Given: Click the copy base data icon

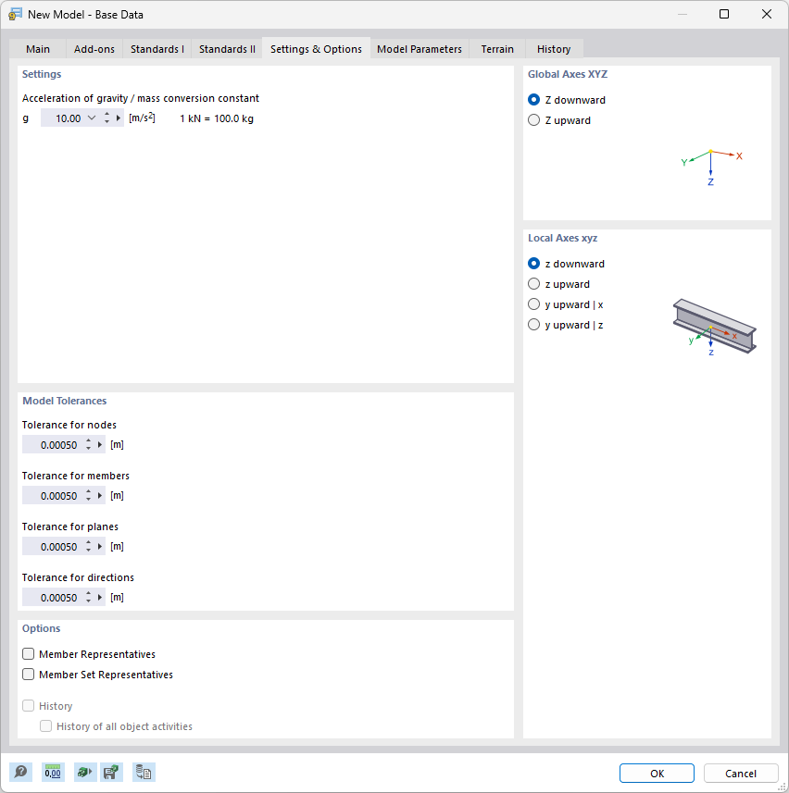Looking at the screenshot, I should click(x=144, y=772).
